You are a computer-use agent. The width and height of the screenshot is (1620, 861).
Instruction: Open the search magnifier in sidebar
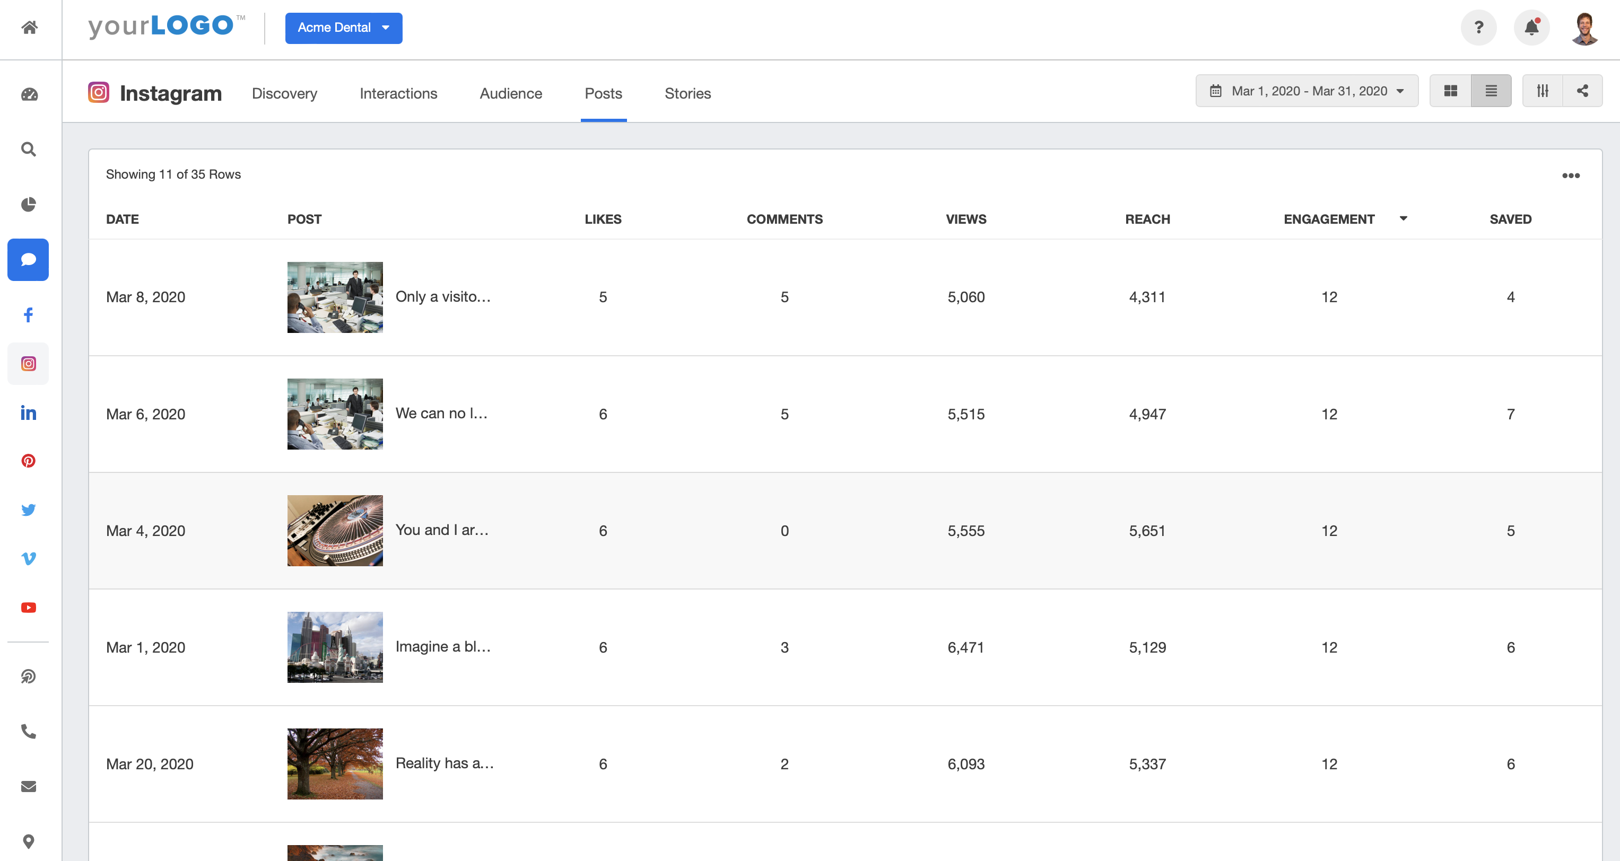click(28, 149)
